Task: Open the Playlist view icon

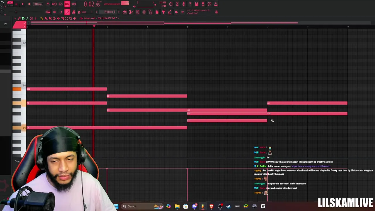Action: tap(125, 12)
